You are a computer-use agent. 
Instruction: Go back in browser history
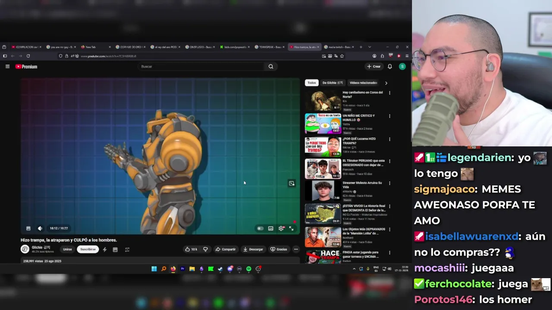tap(13, 56)
